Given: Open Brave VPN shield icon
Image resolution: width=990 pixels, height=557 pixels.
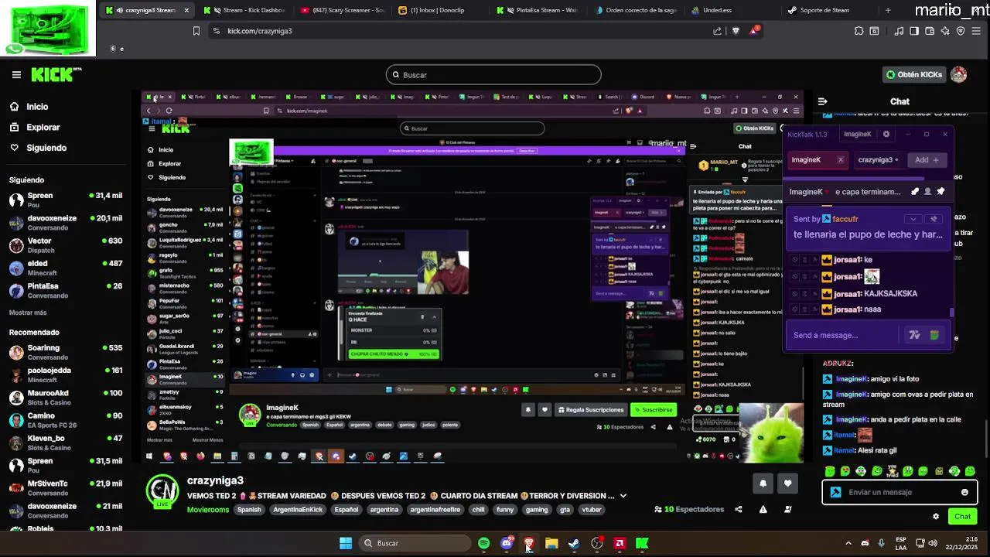Looking at the screenshot, I should pyautogui.click(x=961, y=31).
